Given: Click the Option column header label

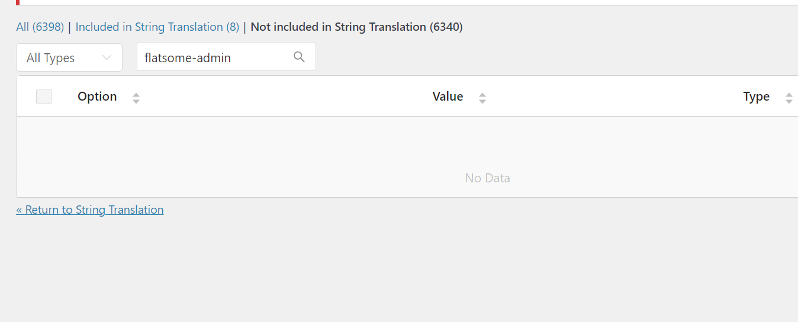Looking at the screenshot, I should point(97,96).
